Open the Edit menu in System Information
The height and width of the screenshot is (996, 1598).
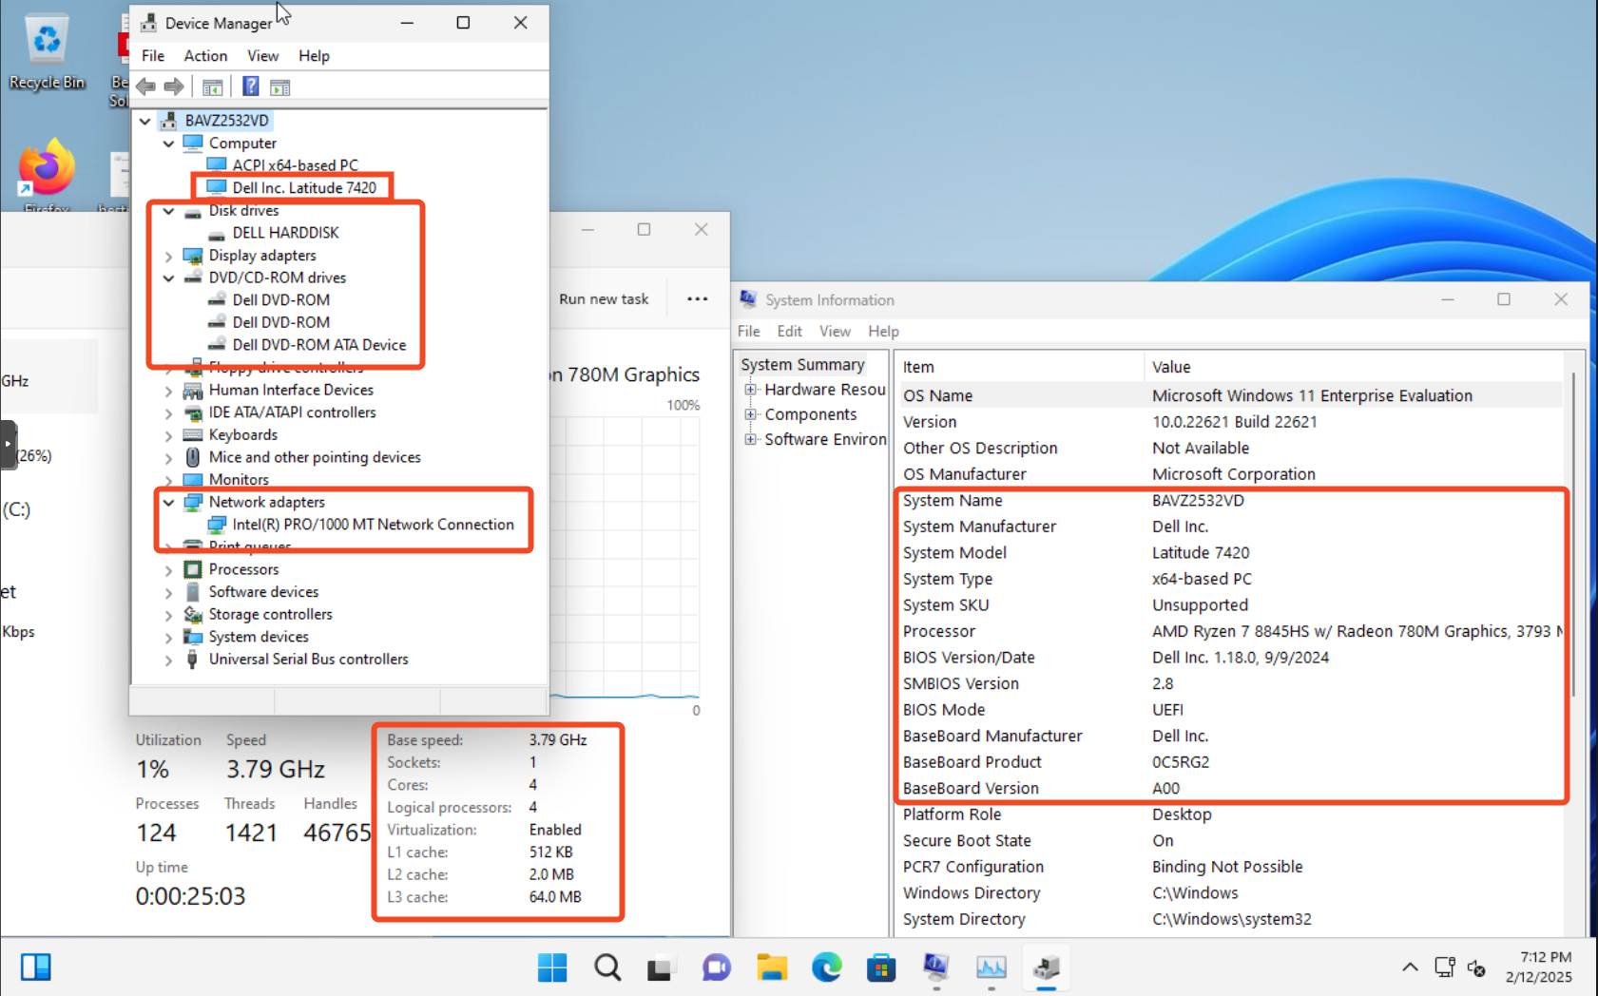(789, 331)
